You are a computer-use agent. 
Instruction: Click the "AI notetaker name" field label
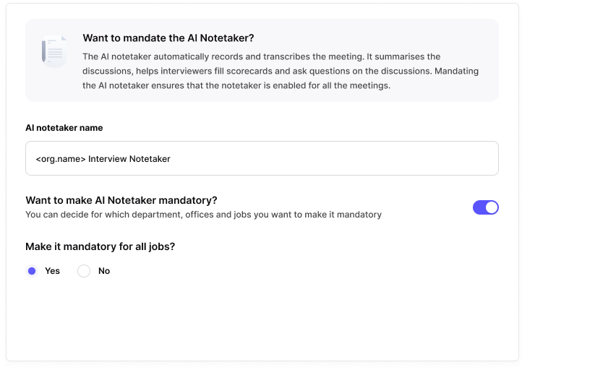tap(64, 128)
